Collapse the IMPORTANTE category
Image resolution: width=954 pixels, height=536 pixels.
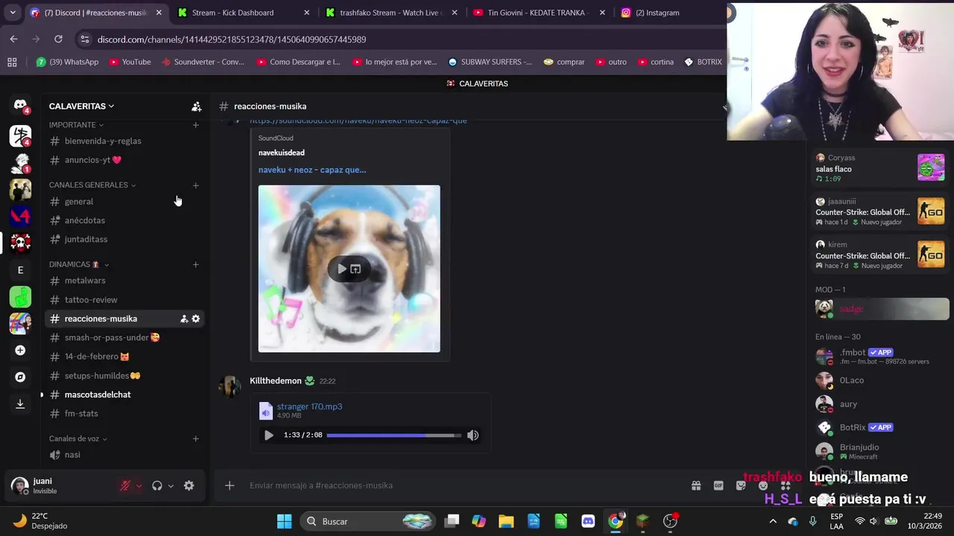coord(77,125)
